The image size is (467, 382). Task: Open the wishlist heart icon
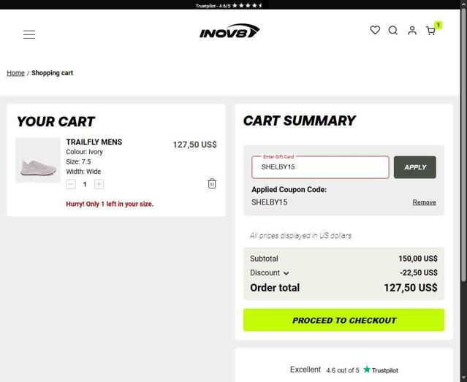(x=375, y=30)
